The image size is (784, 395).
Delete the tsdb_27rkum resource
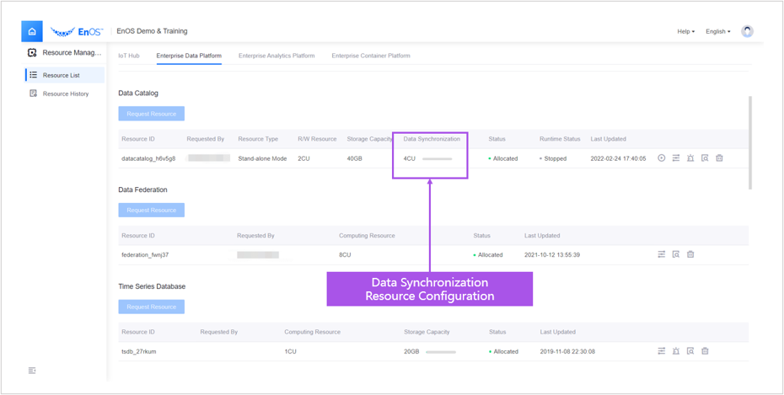point(705,351)
